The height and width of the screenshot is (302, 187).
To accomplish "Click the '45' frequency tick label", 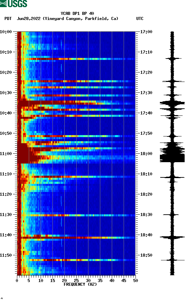I will (x=124, y=281).
